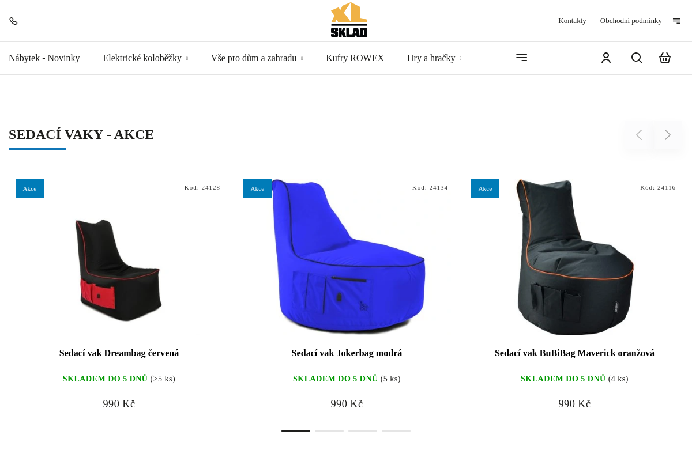692x461 pixels.
Task: Open the user account login icon
Action: pyautogui.click(x=606, y=58)
